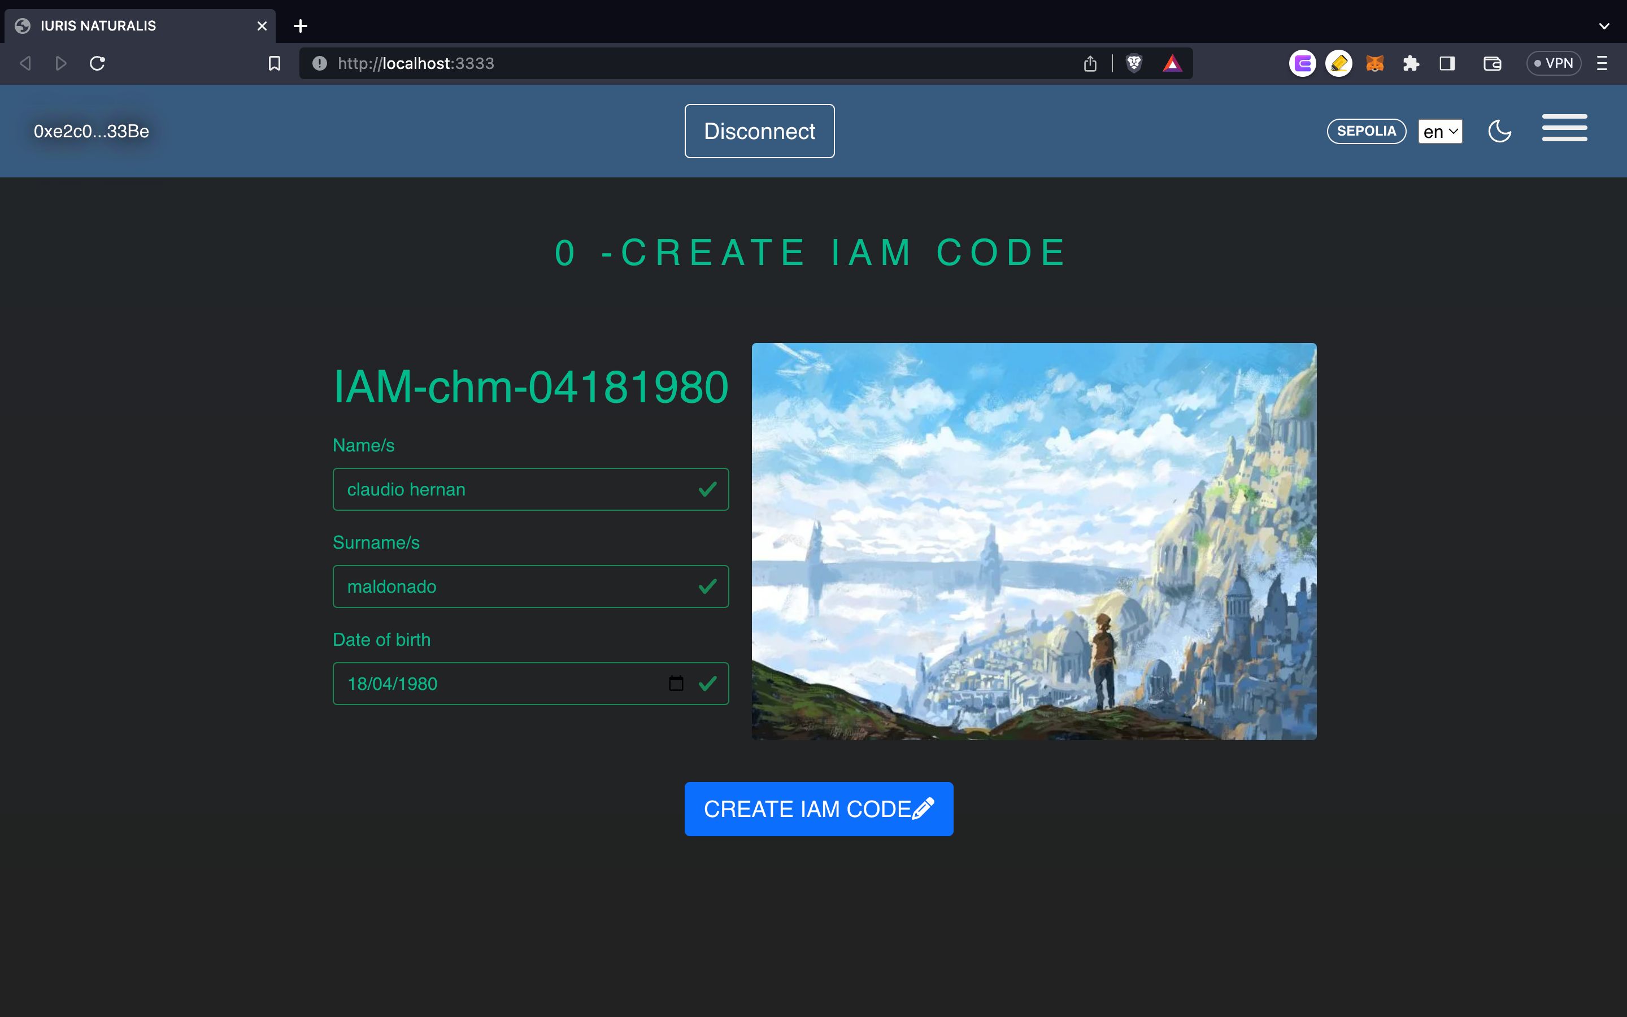Click the Name/s input field
Image resolution: width=1627 pixels, height=1017 pixels.
(x=530, y=489)
